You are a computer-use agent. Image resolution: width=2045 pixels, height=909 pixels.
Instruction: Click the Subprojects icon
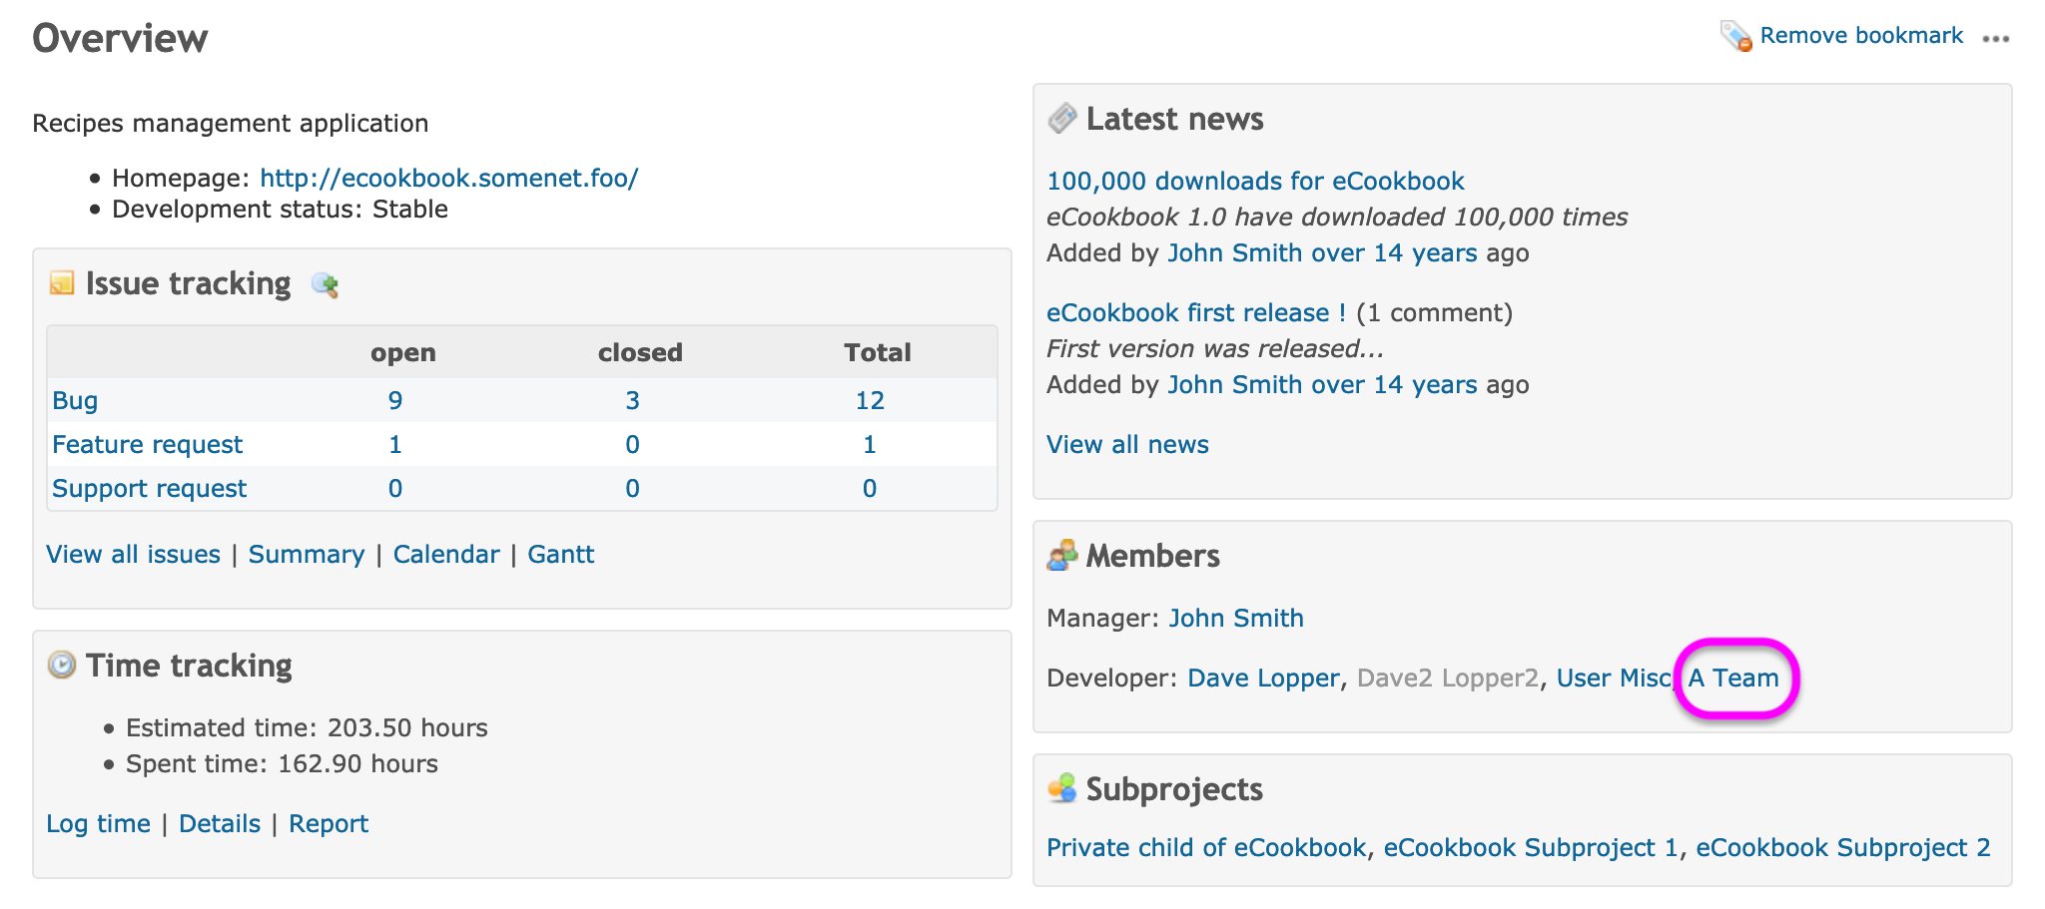(x=1062, y=788)
